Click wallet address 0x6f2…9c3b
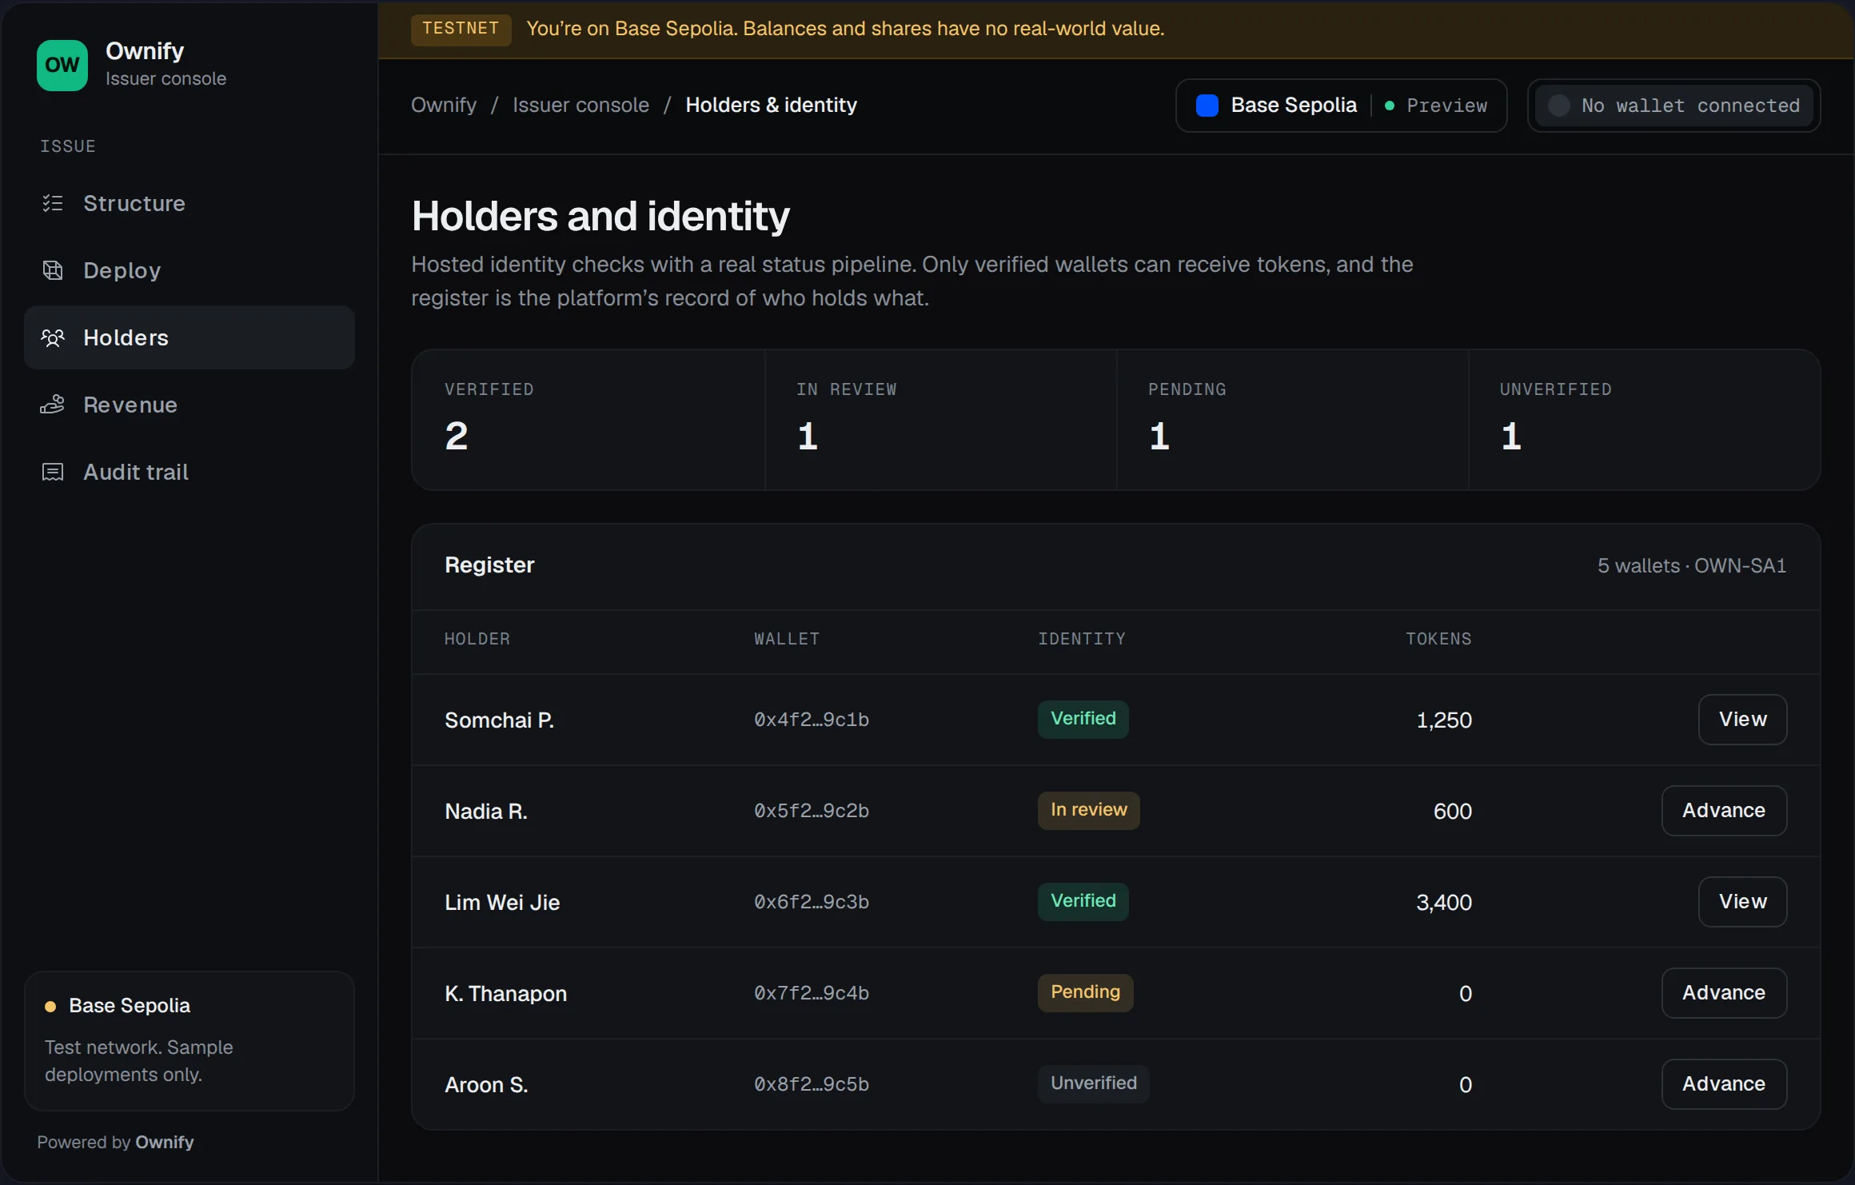This screenshot has width=1855, height=1185. (x=811, y=902)
